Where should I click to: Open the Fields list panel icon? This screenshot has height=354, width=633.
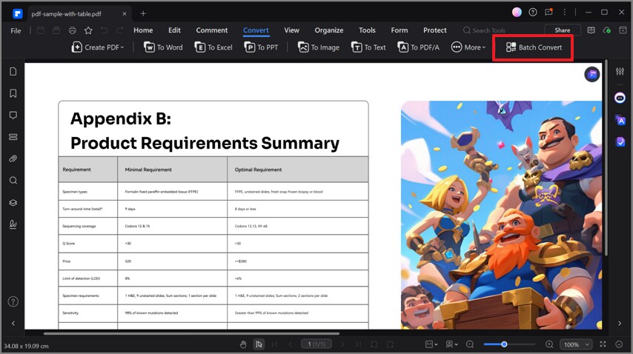coord(13,137)
